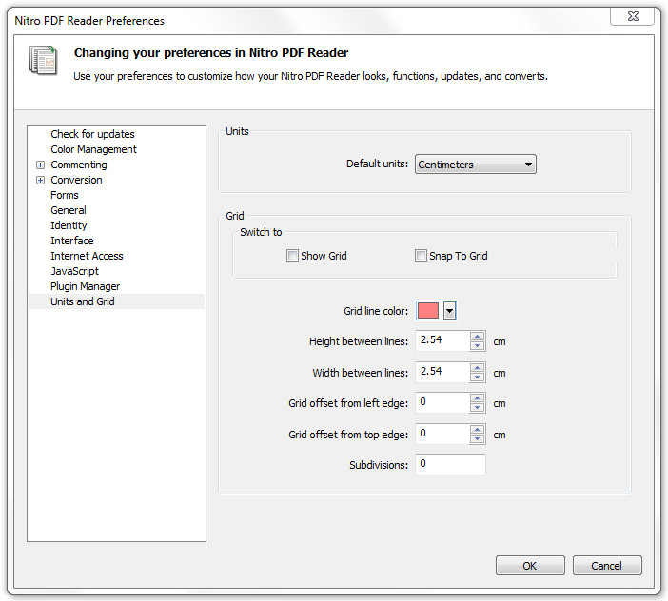Click the Width between lines field

tap(442, 373)
